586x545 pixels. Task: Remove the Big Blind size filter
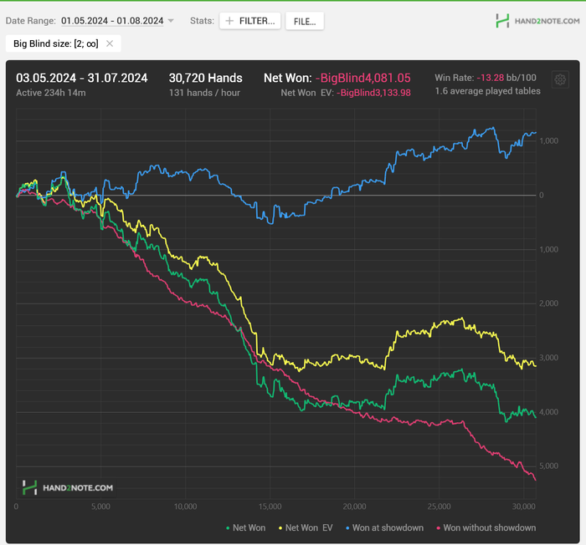110,43
